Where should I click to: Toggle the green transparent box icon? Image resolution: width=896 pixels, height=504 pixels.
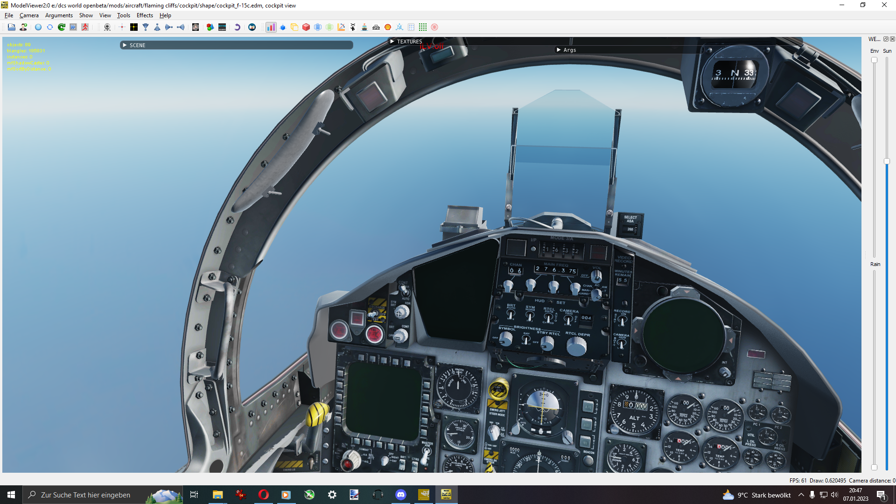(329, 27)
